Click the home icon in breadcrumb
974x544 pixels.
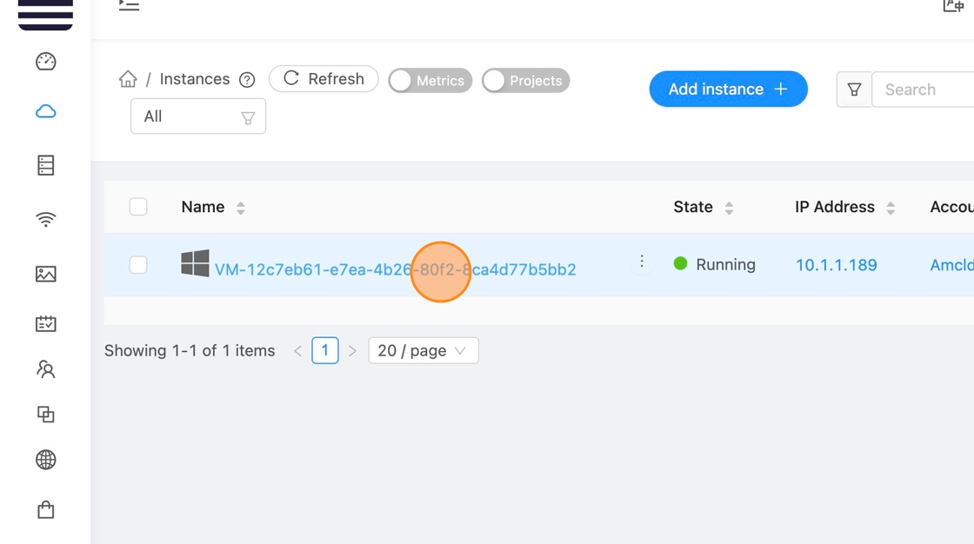coord(128,79)
